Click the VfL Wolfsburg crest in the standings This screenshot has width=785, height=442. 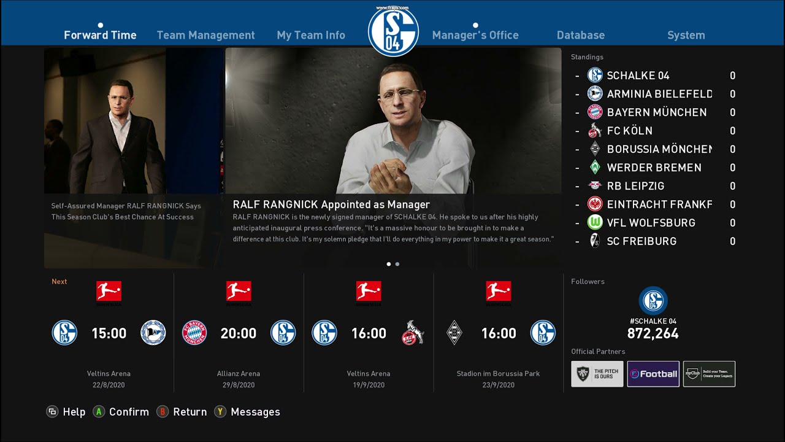point(595,223)
